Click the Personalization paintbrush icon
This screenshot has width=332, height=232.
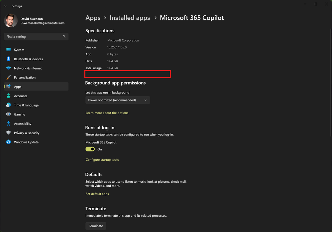coord(8,78)
